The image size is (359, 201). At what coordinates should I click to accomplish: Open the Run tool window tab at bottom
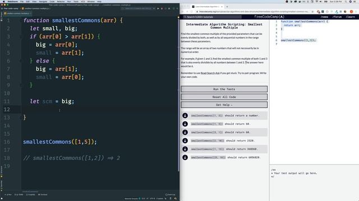point(8,195)
